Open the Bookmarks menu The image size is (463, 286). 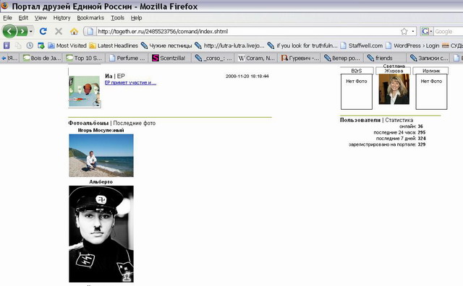90,17
